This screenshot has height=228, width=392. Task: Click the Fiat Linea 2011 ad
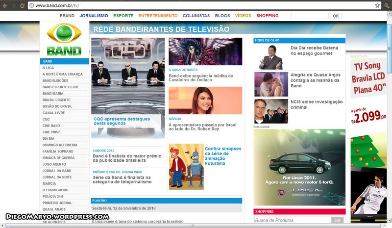tap(299, 167)
